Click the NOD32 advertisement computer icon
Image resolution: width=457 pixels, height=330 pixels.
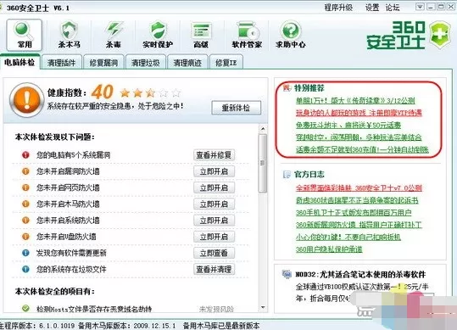coord(287,274)
